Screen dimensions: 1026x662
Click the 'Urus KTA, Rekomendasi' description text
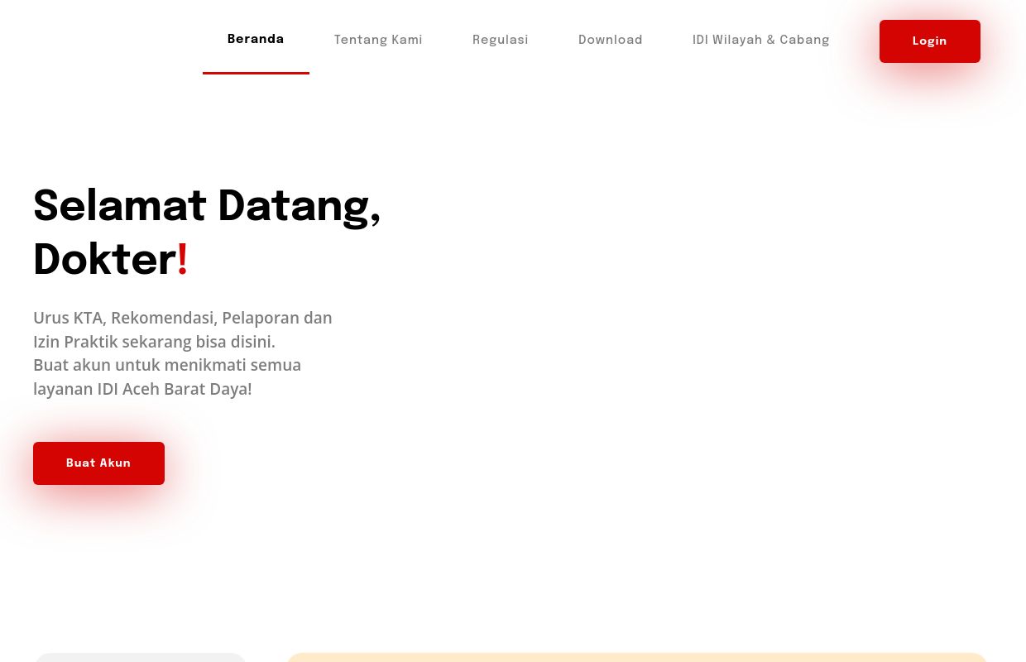tap(183, 353)
